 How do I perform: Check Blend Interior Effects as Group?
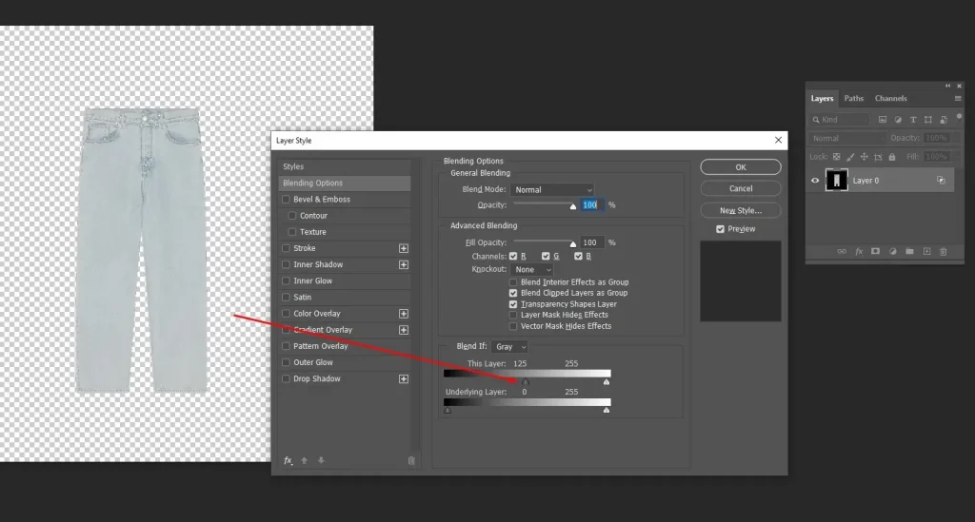pyautogui.click(x=514, y=282)
